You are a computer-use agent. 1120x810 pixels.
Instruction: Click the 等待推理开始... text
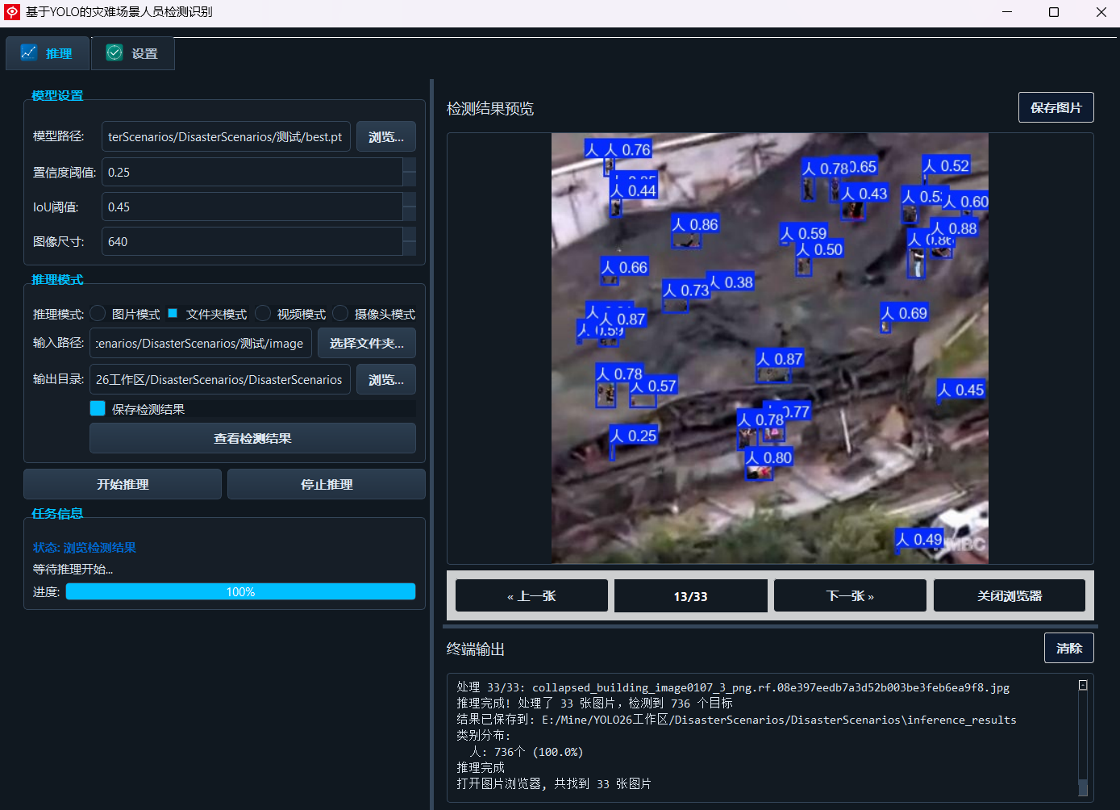point(73,569)
